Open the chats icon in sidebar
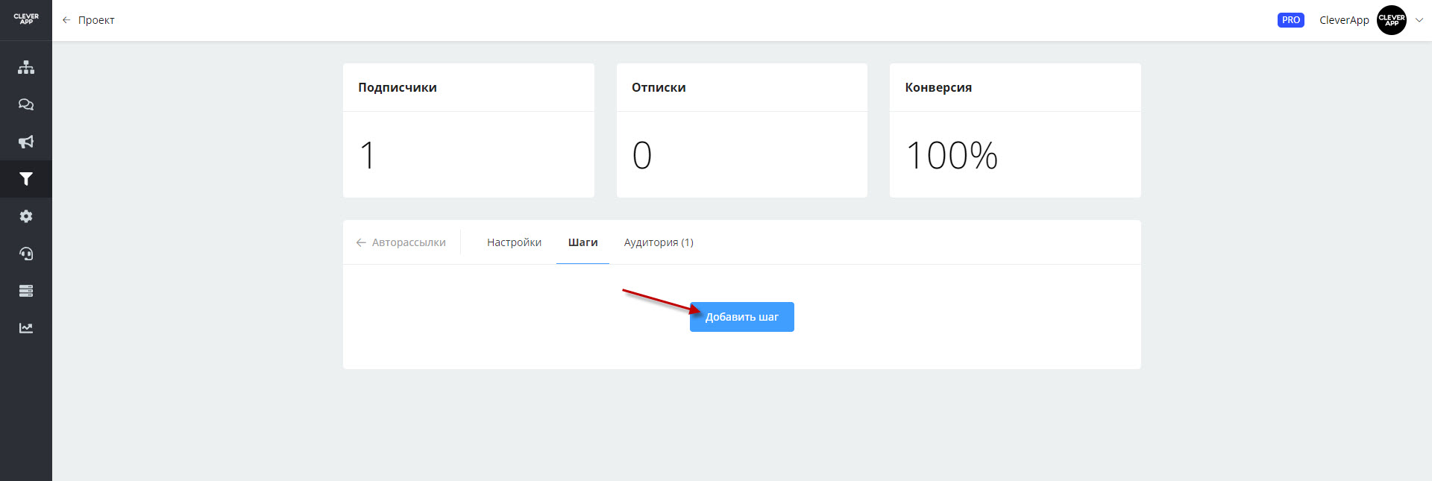 (x=26, y=104)
